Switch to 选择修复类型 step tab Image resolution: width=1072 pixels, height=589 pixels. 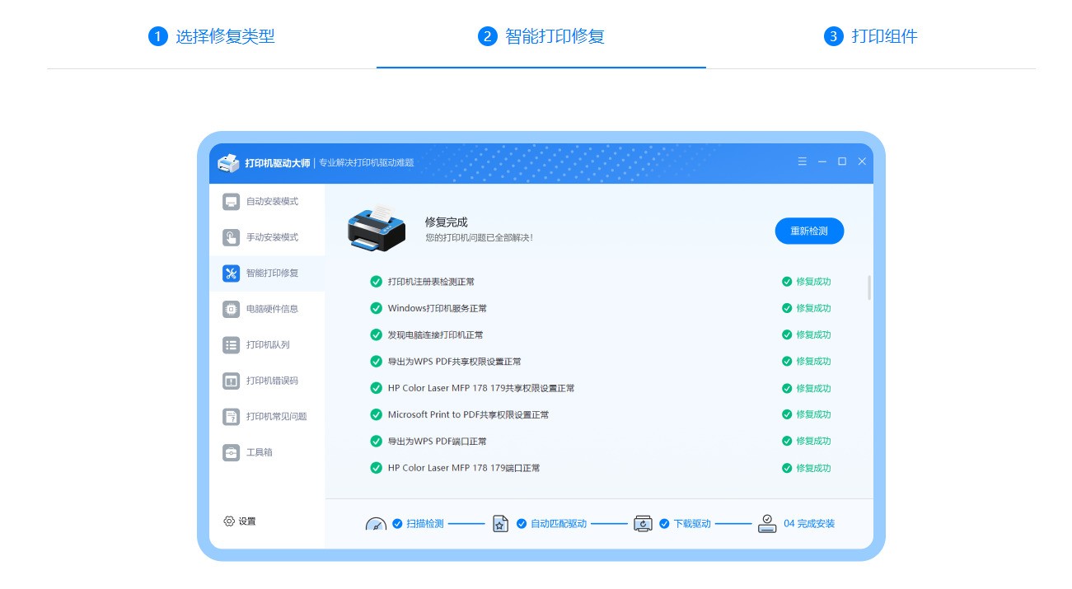[x=212, y=36]
